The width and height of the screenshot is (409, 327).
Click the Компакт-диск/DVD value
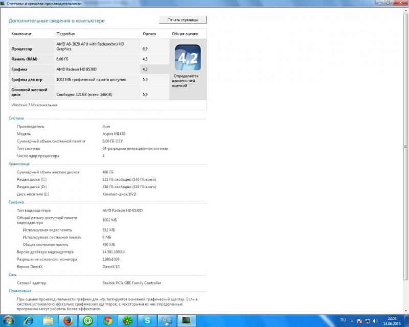tap(119, 194)
